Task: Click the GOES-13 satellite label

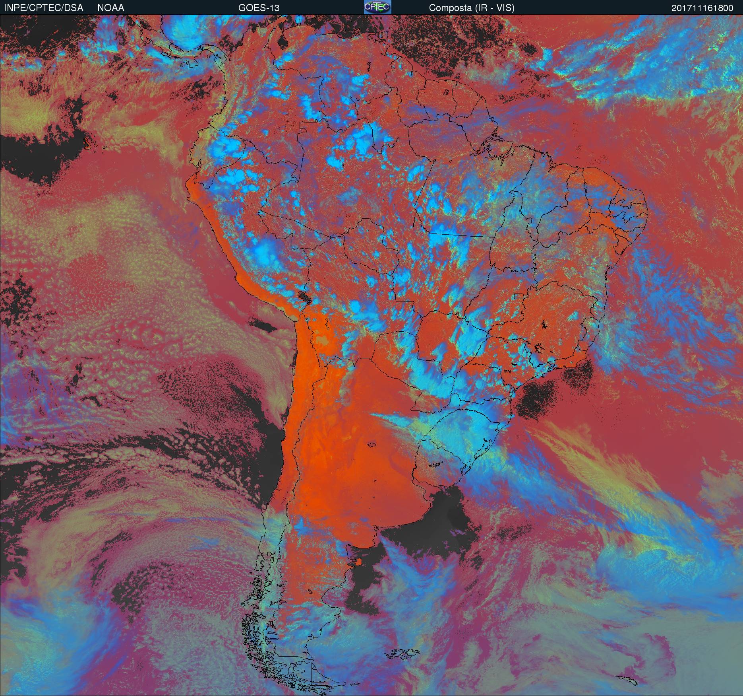Action: tap(259, 8)
